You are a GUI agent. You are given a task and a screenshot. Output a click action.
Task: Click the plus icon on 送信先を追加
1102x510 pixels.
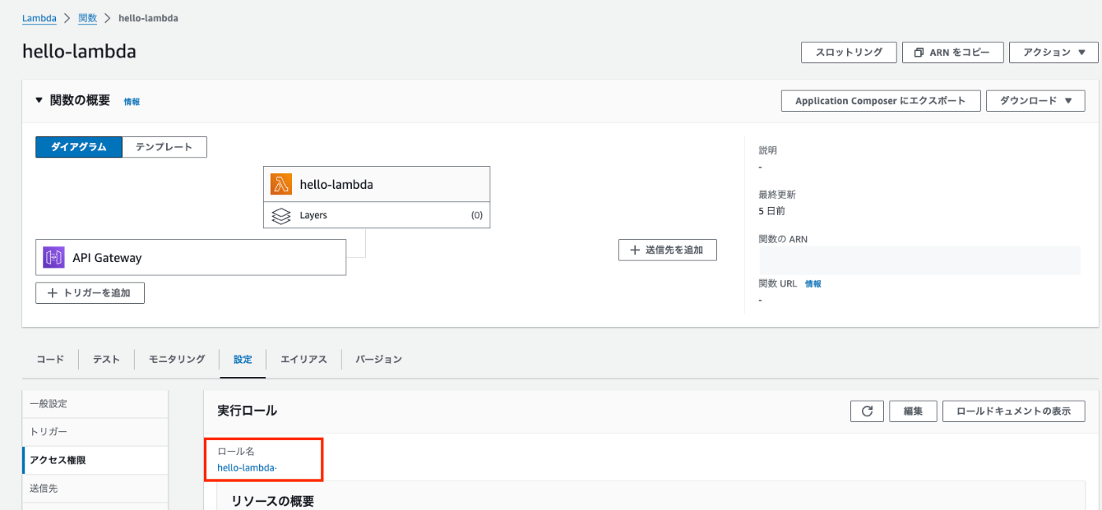635,250
